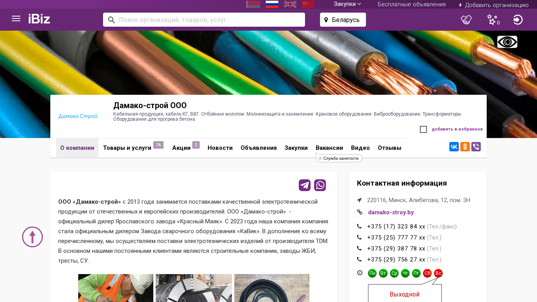Toggle the accessibility eye mode
Image resolution: width=537 pixels, height=302 pixels.
(507, 42)
